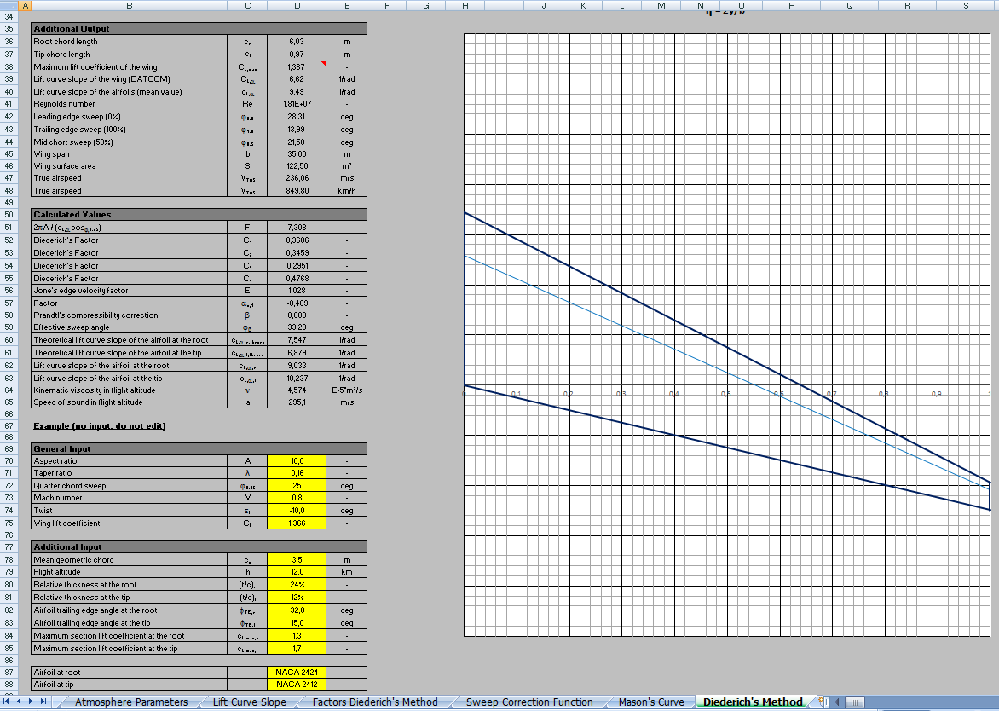Select the True airspeed value 849,80
Image resolution: width=999 pixels, height=711 pixels.
(297, 190)
